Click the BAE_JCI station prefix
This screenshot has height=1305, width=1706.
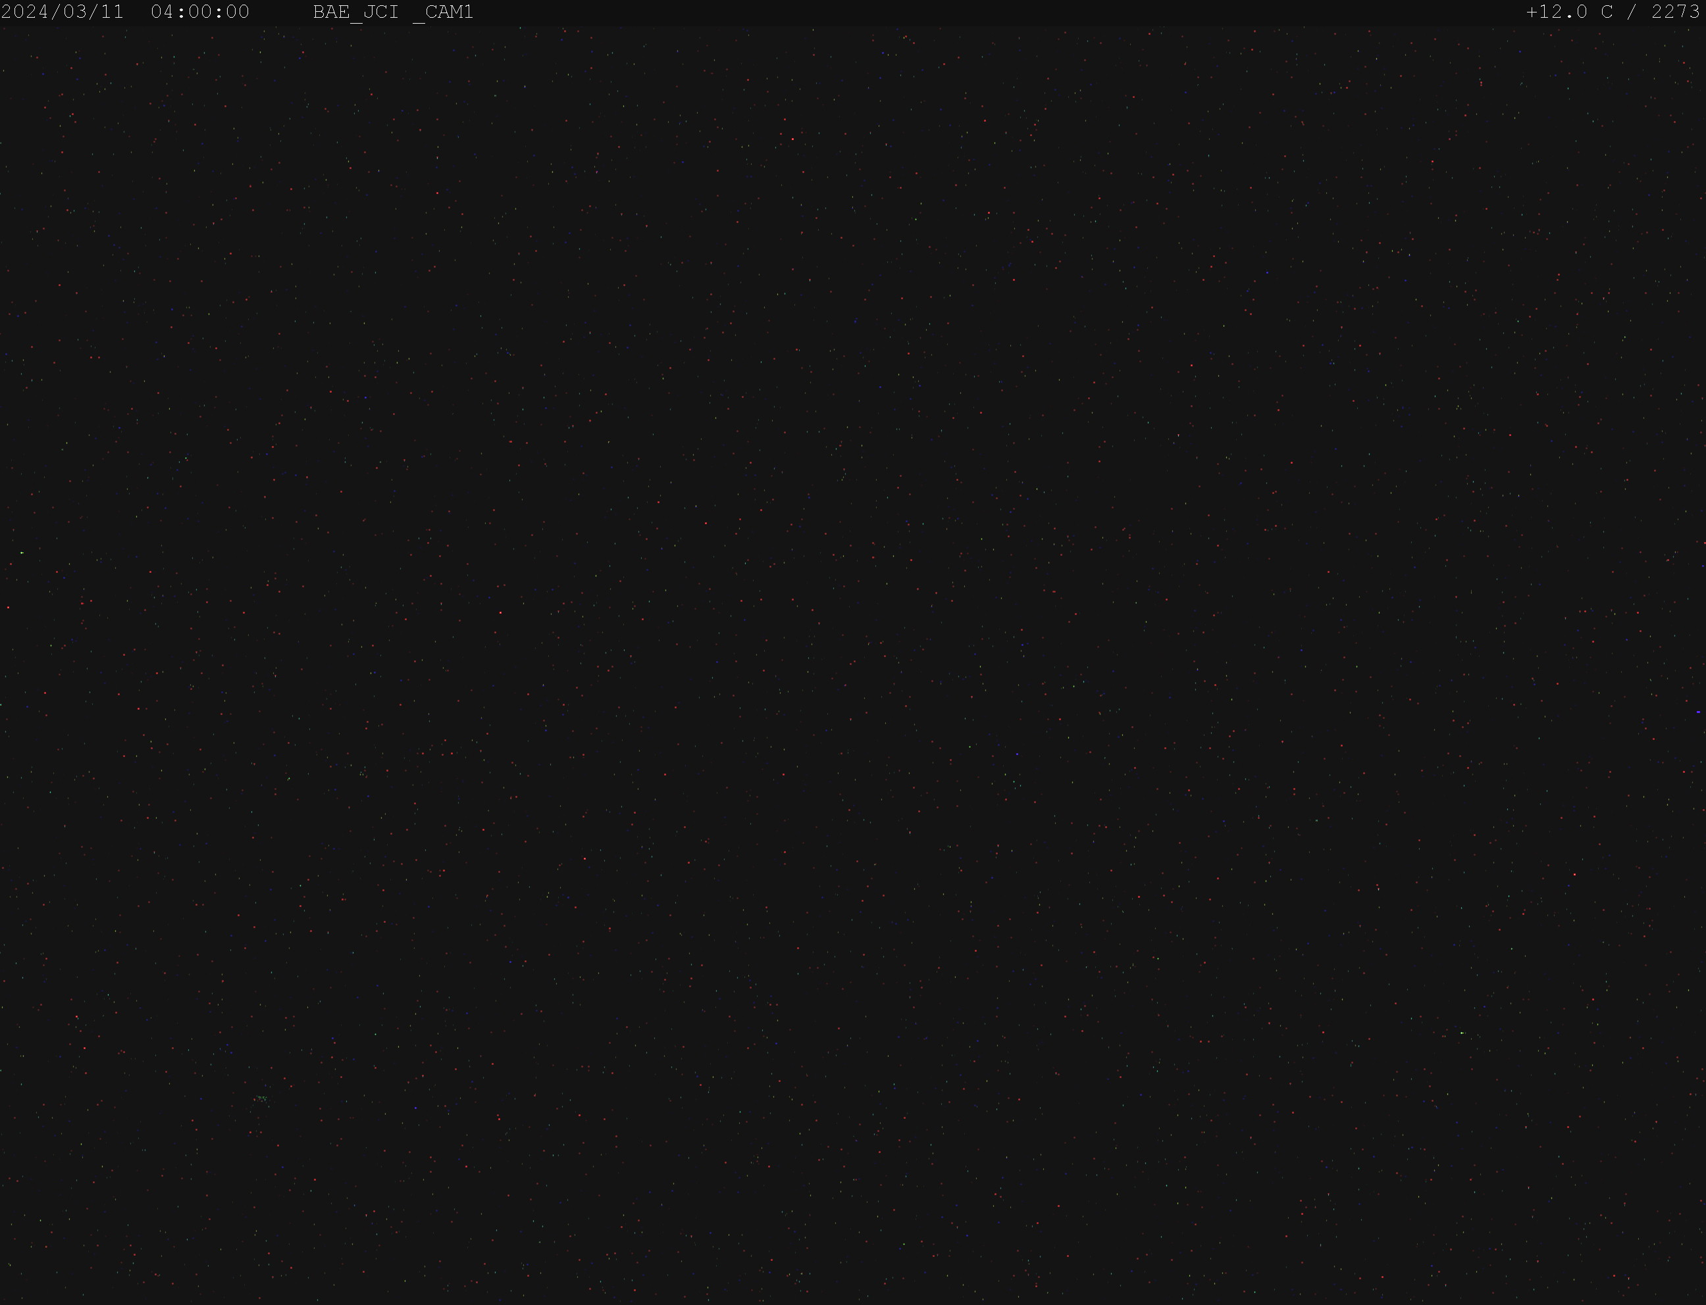point(356,12)
